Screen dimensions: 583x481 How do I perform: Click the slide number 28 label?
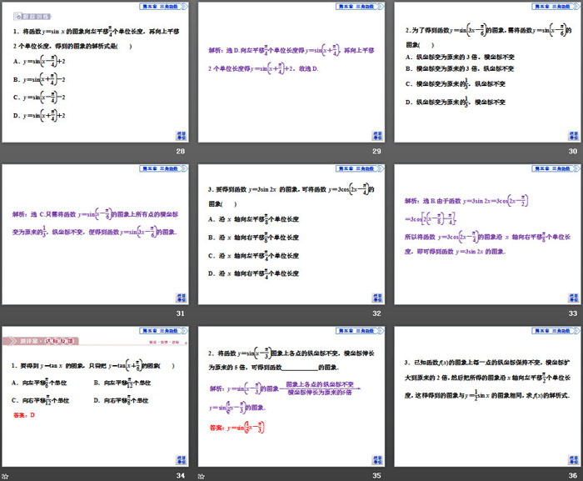181,151
